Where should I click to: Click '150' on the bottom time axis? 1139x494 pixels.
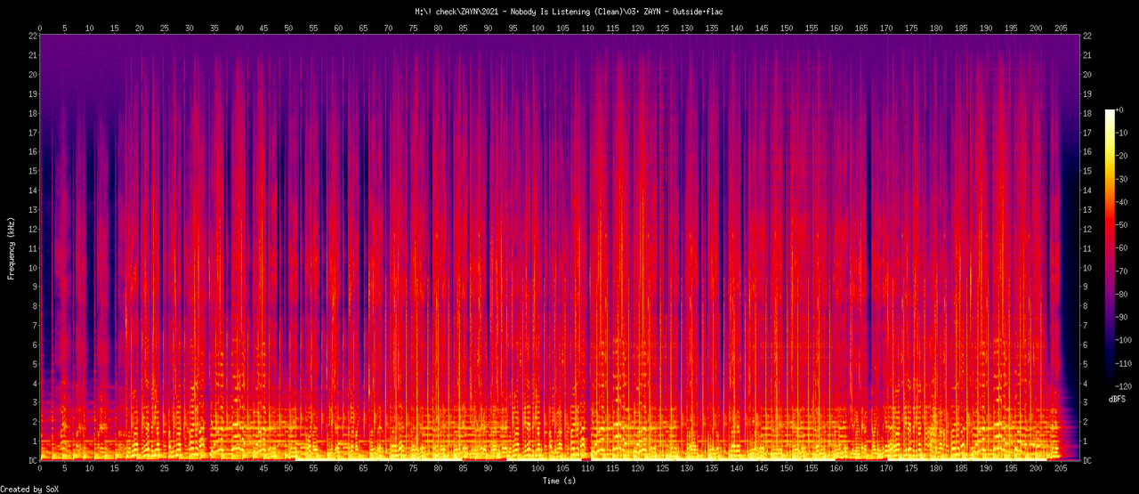[x=786, y=467]
